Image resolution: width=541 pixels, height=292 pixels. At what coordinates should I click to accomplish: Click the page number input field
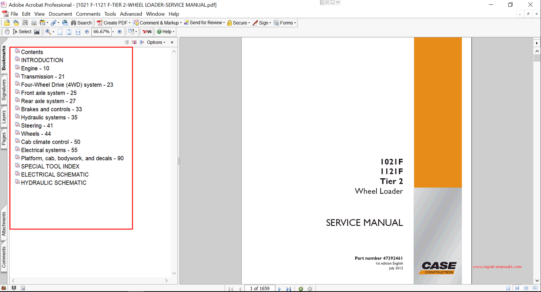click(260, 289)
